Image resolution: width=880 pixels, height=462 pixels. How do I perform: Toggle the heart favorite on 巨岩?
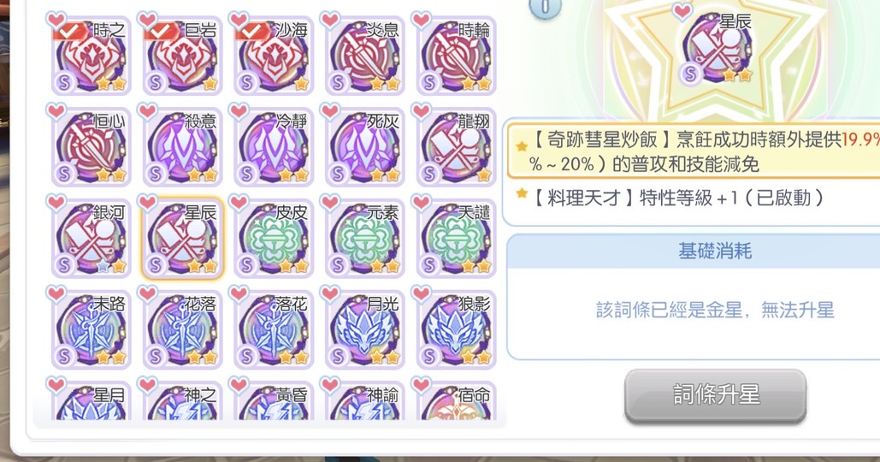pyautogui.click(x=148, y=21)
